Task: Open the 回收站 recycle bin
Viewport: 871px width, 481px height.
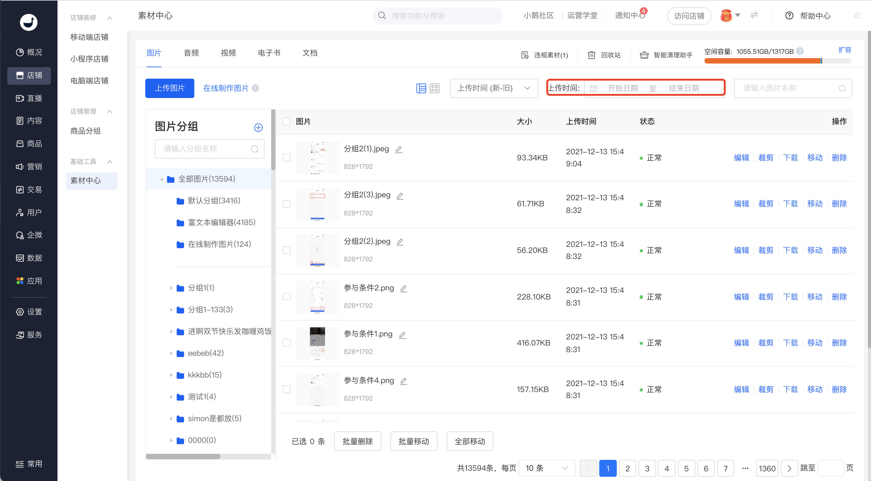Action: tap(604, 55)
